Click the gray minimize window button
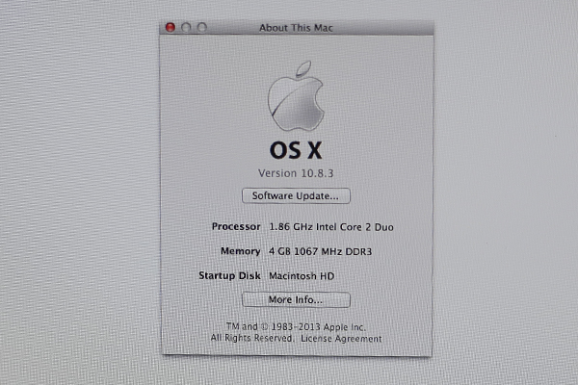 pos(186,27)
